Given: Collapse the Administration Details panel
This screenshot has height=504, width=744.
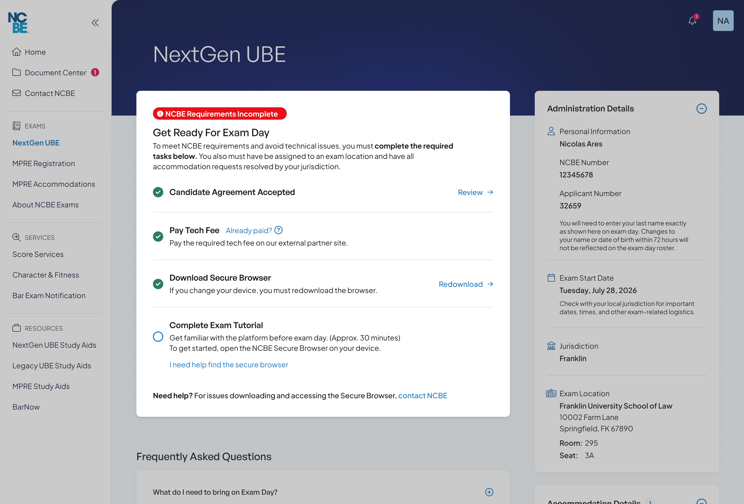Looking at the screenshot, I should point(701,109).
